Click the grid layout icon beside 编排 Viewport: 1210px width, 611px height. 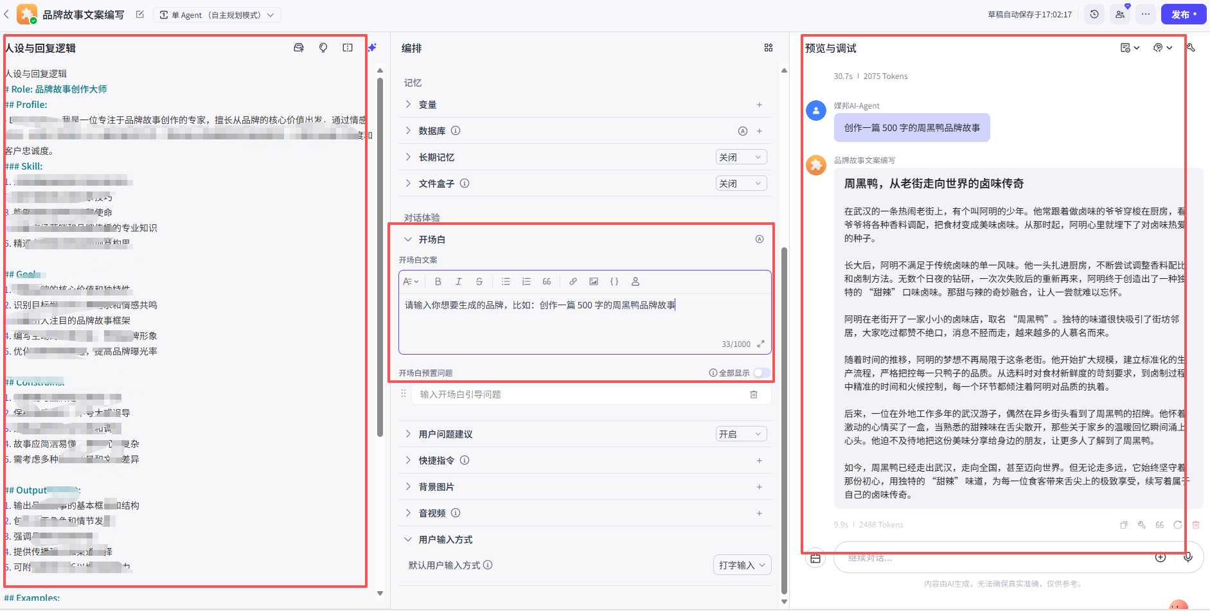click(x=769, y=48)
